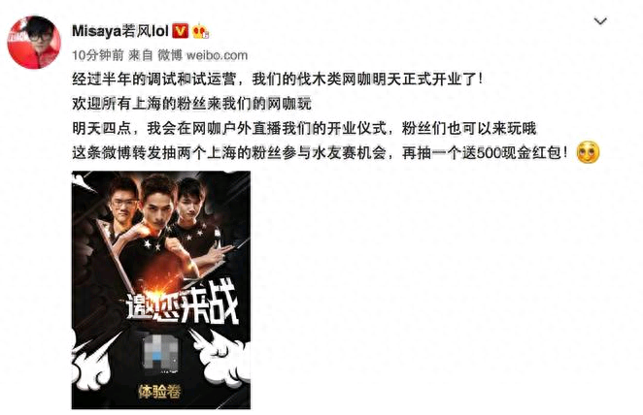Click the glasses-wearing man in poster

(122, 205)
